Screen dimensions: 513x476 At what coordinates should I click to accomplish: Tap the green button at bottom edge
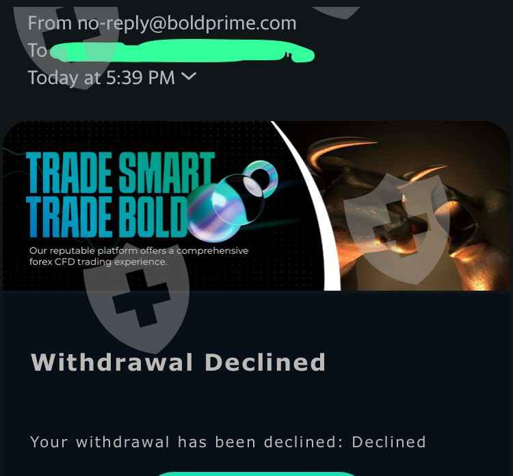(256, 474)
